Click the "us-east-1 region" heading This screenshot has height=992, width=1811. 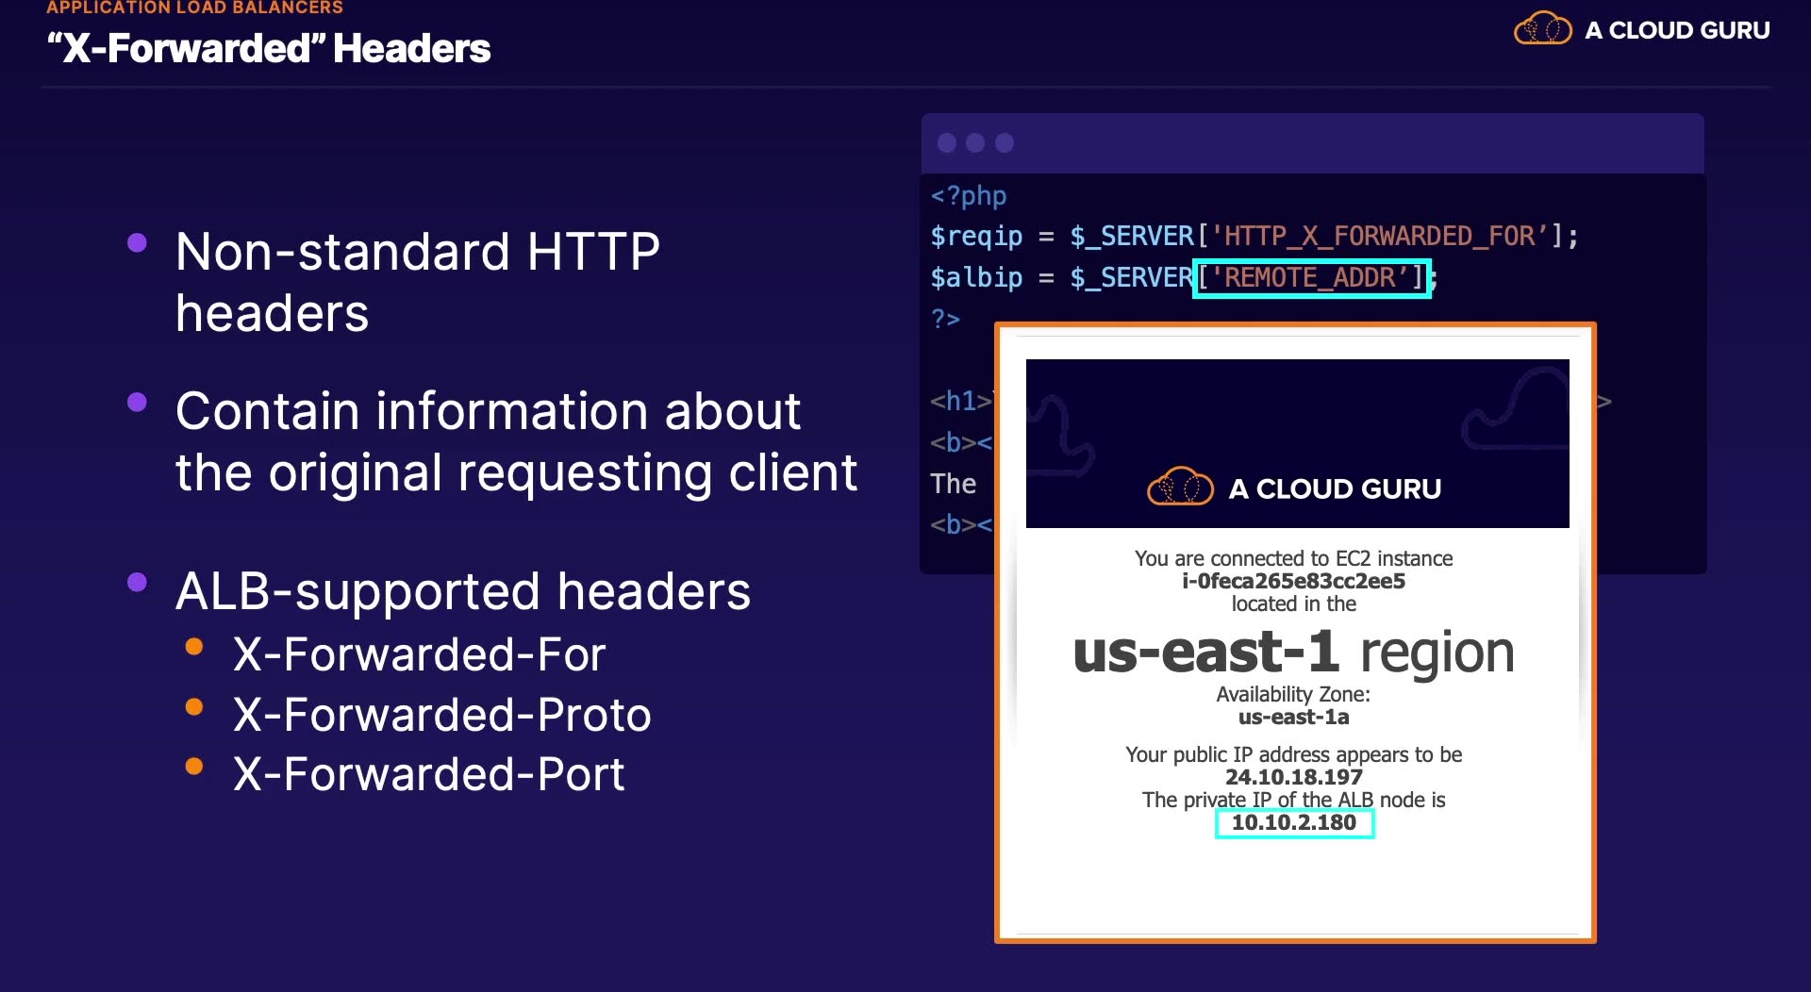pyautogui.click(x=1294, y=652)
